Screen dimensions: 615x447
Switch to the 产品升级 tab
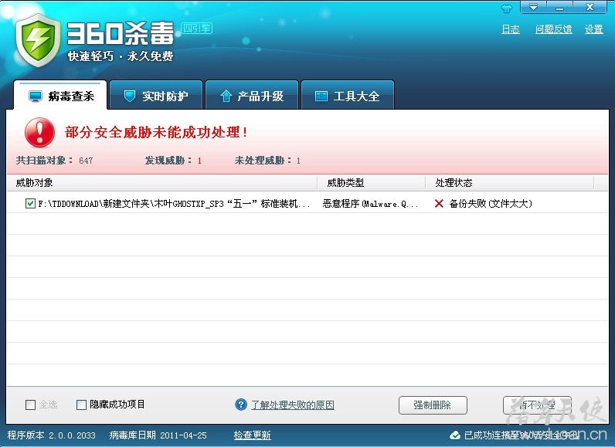[252, 95]
